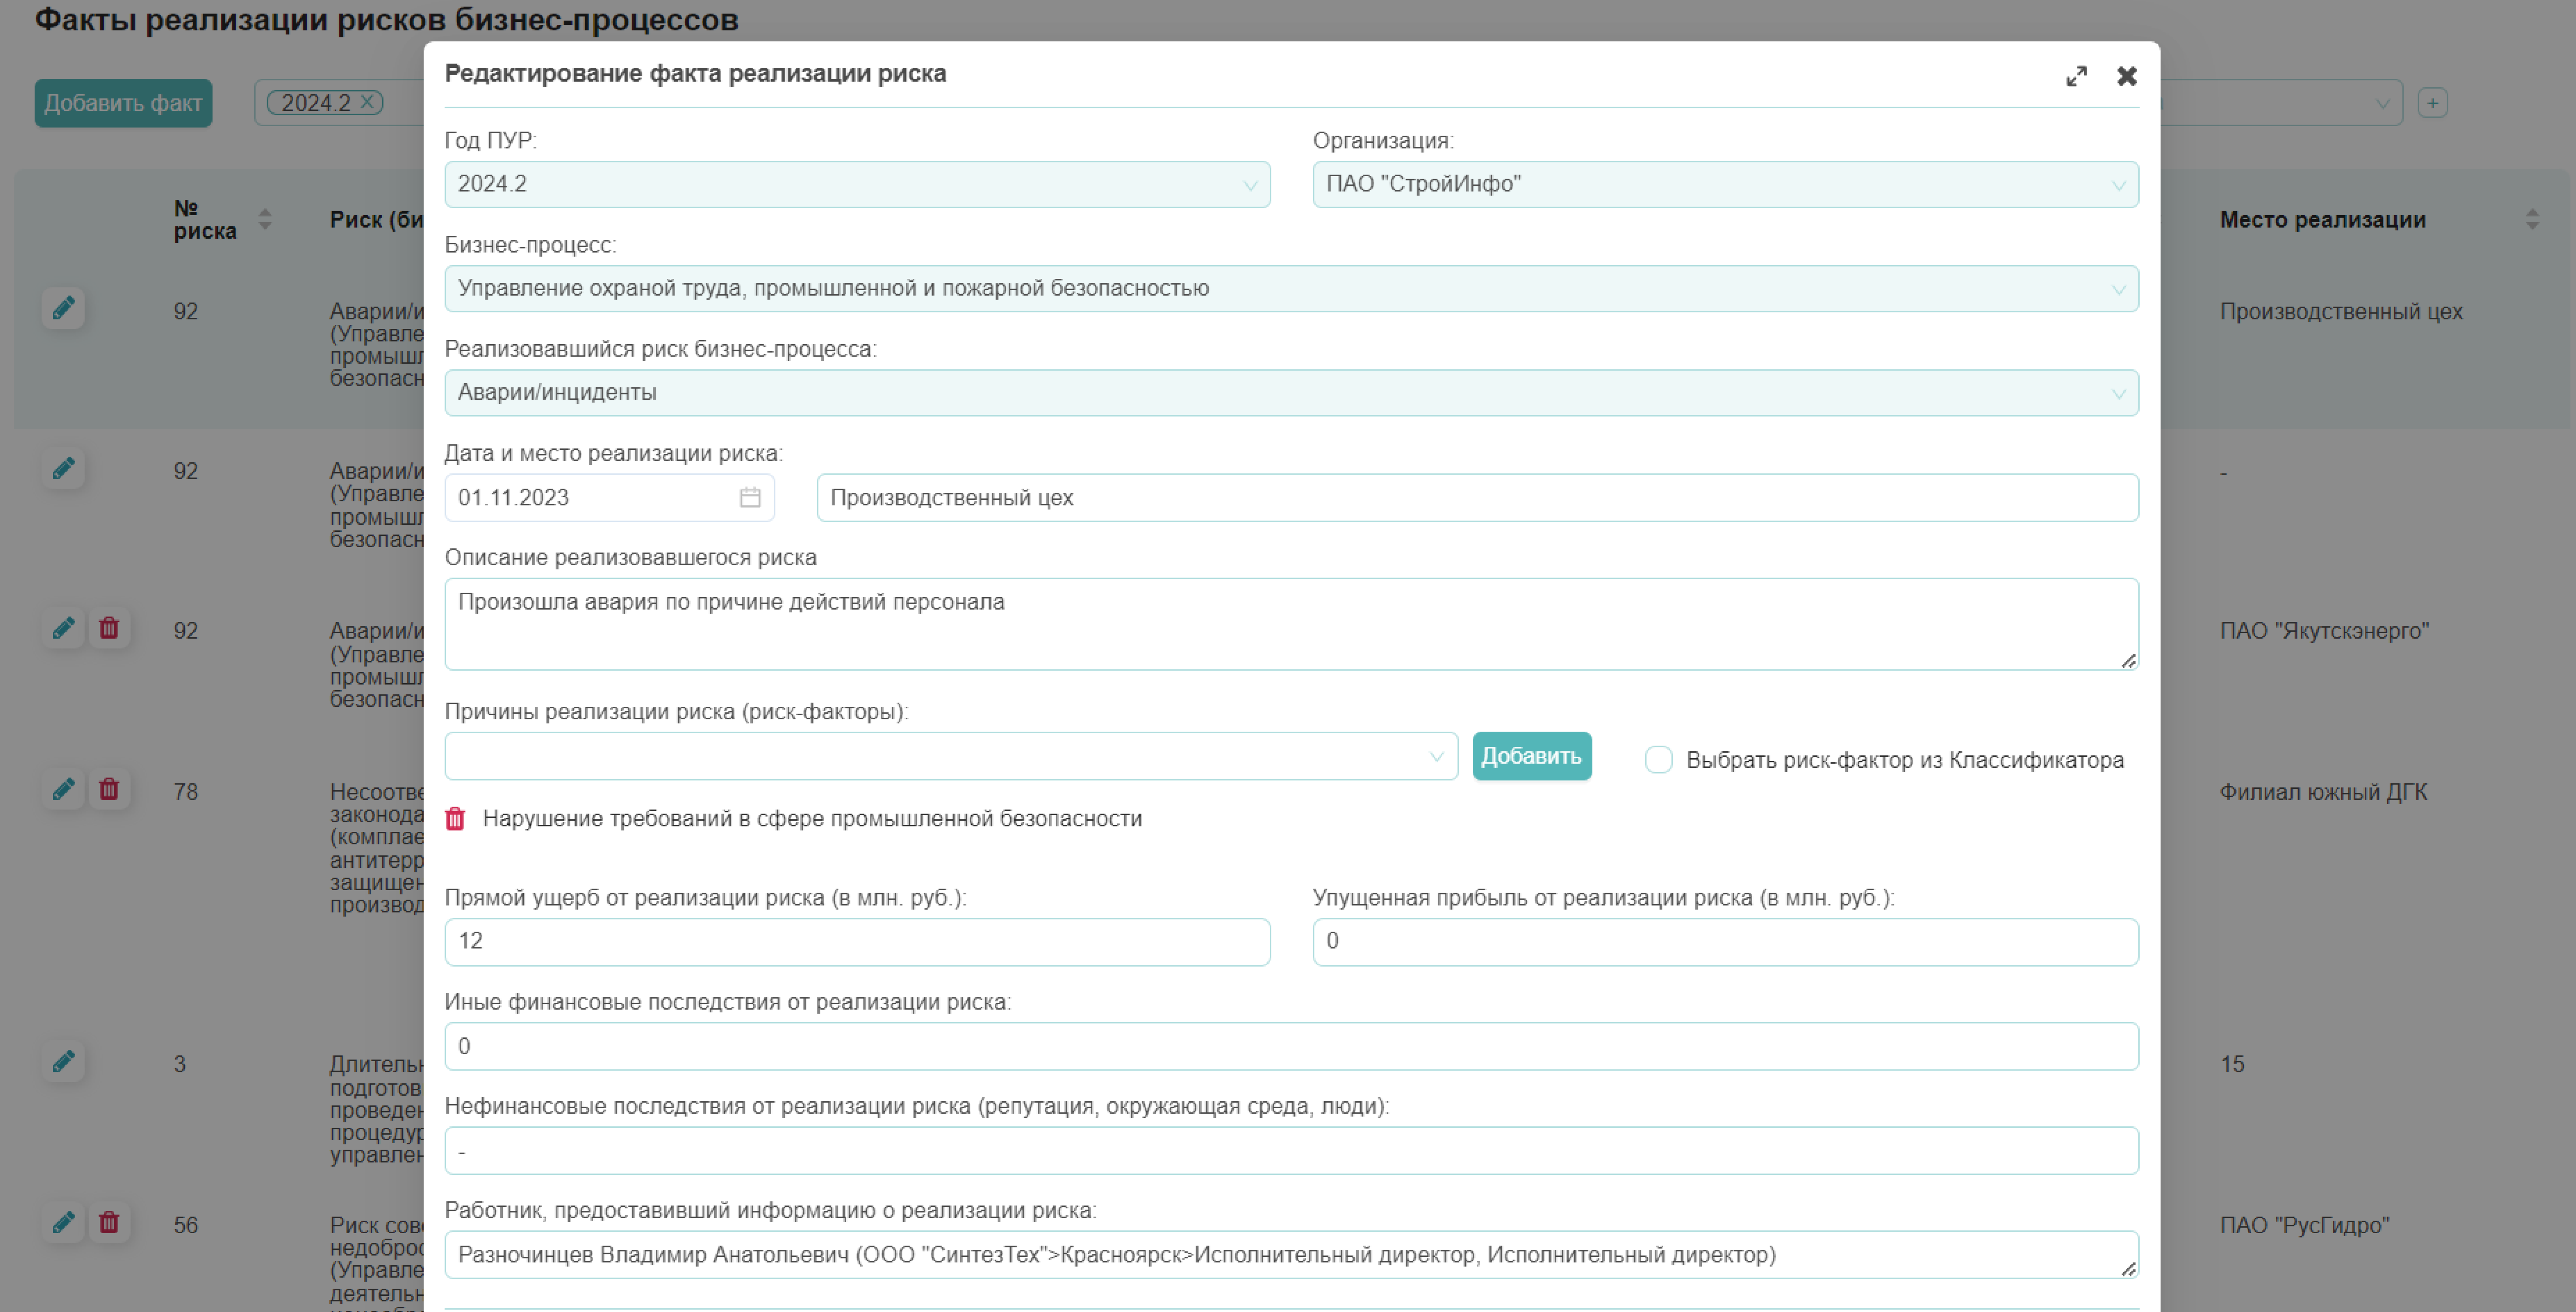Click the Филиал южный ДГК cell

(x=2323, y=792)
